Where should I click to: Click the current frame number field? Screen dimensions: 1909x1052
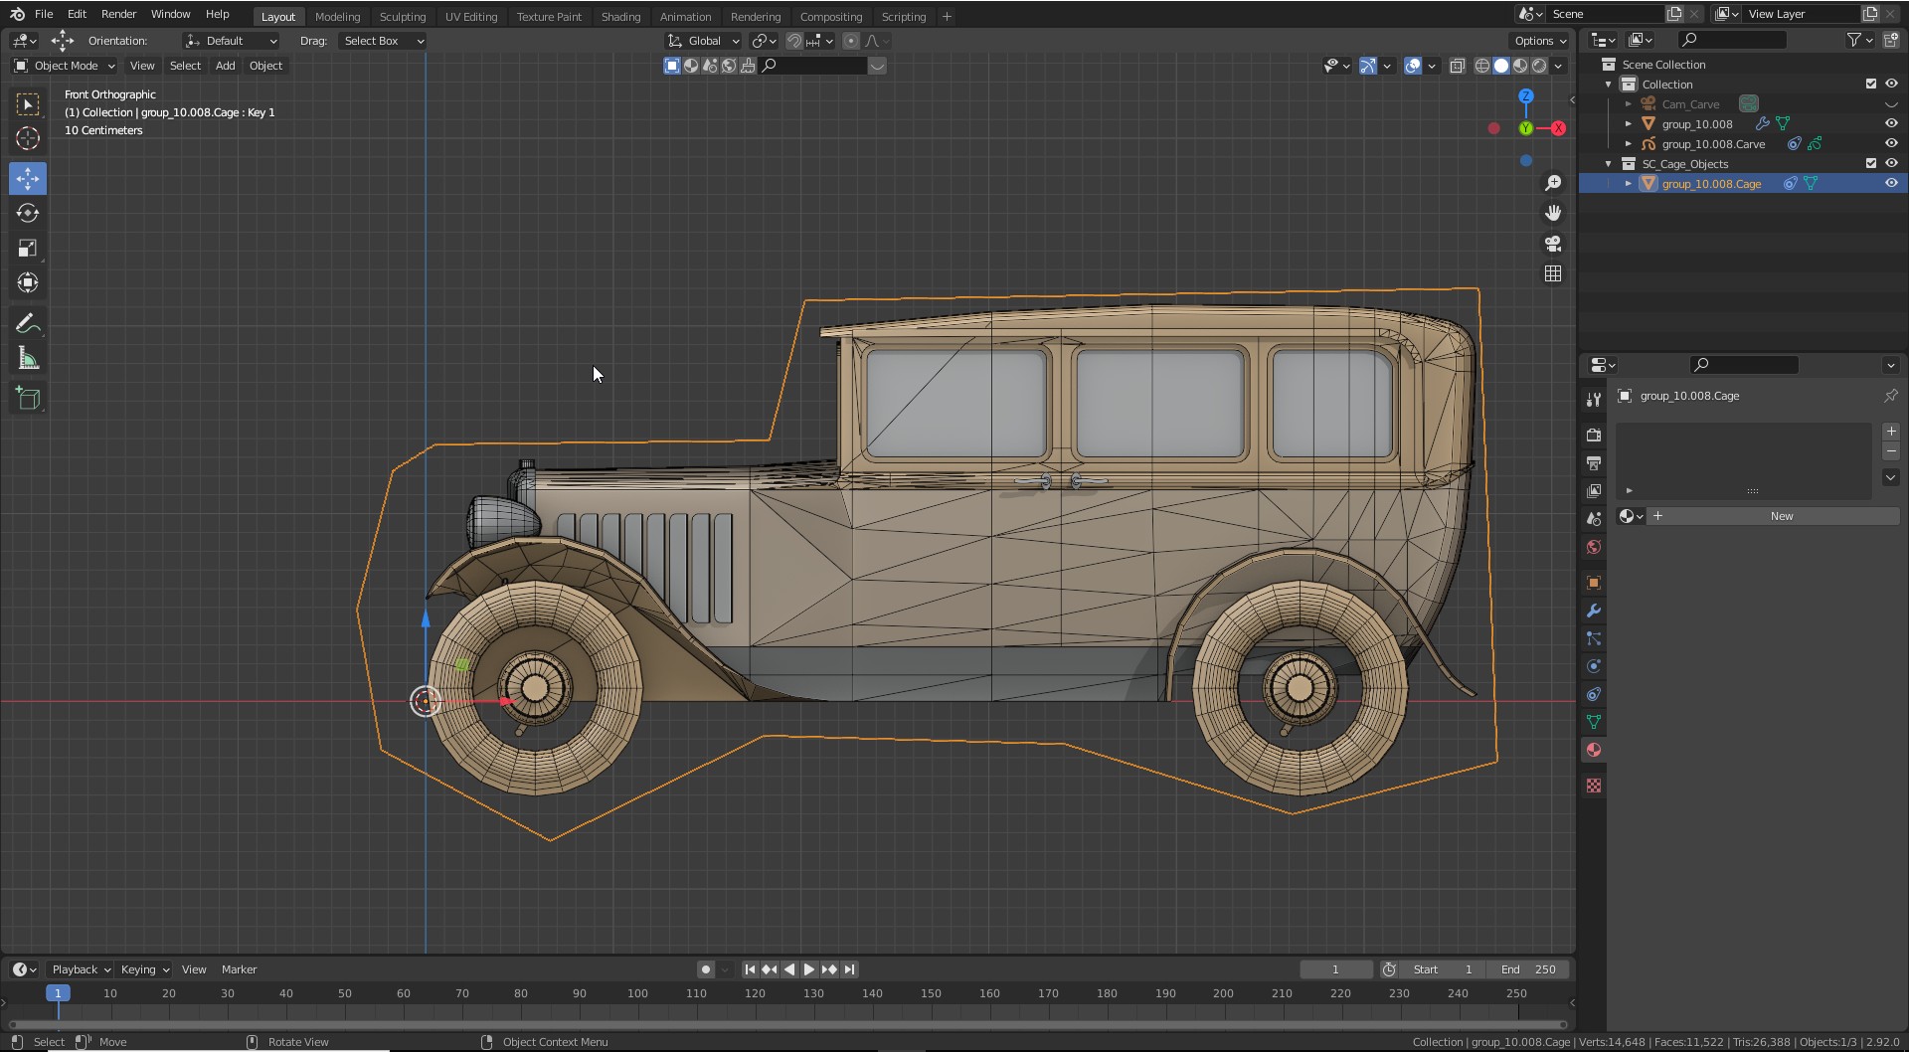[1335, 969]
